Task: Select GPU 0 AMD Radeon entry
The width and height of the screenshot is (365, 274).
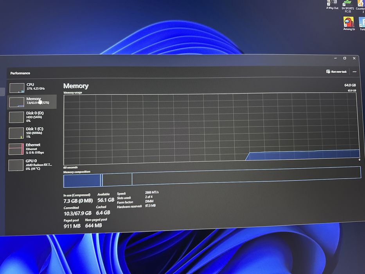Action: click(32, 165)
